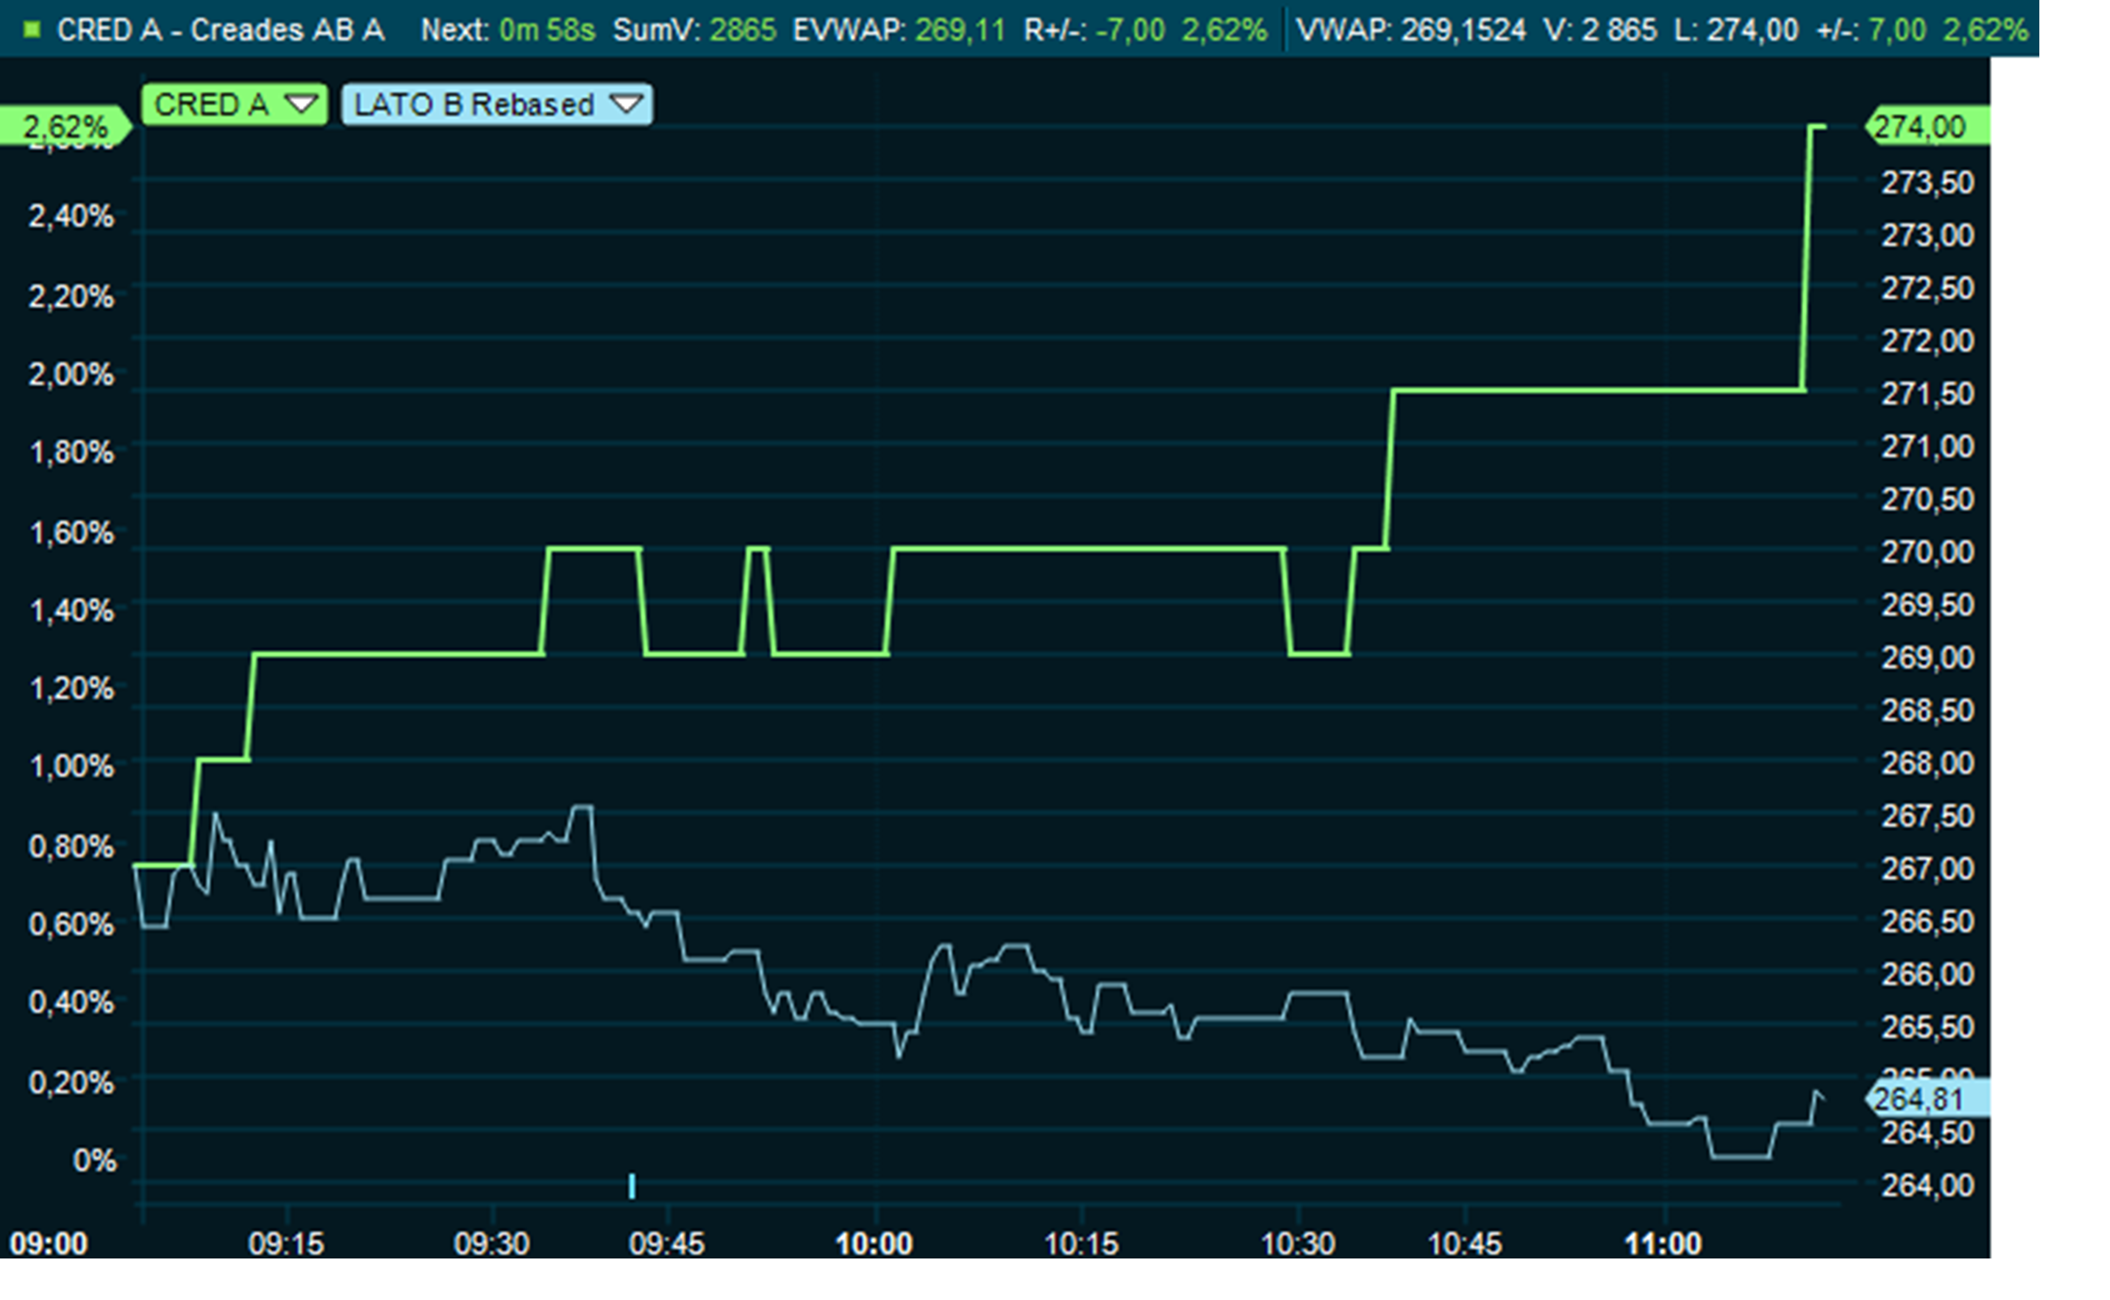Click the 09:15 time axis label
The height and width of the screenshot is (1300, 2110).
pos(286,1243)
